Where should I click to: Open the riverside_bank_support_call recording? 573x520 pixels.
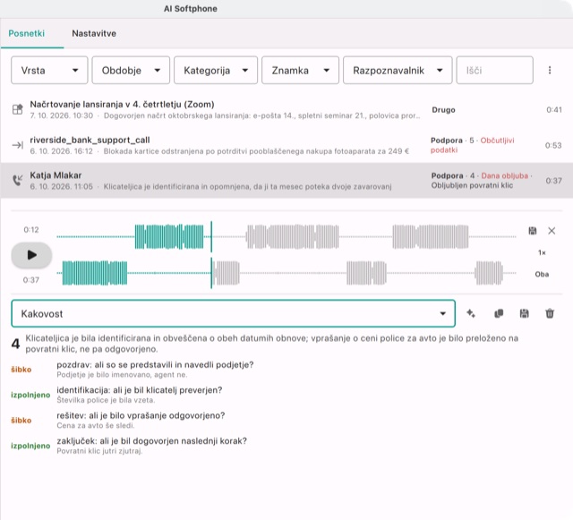(x=286, y=145)
